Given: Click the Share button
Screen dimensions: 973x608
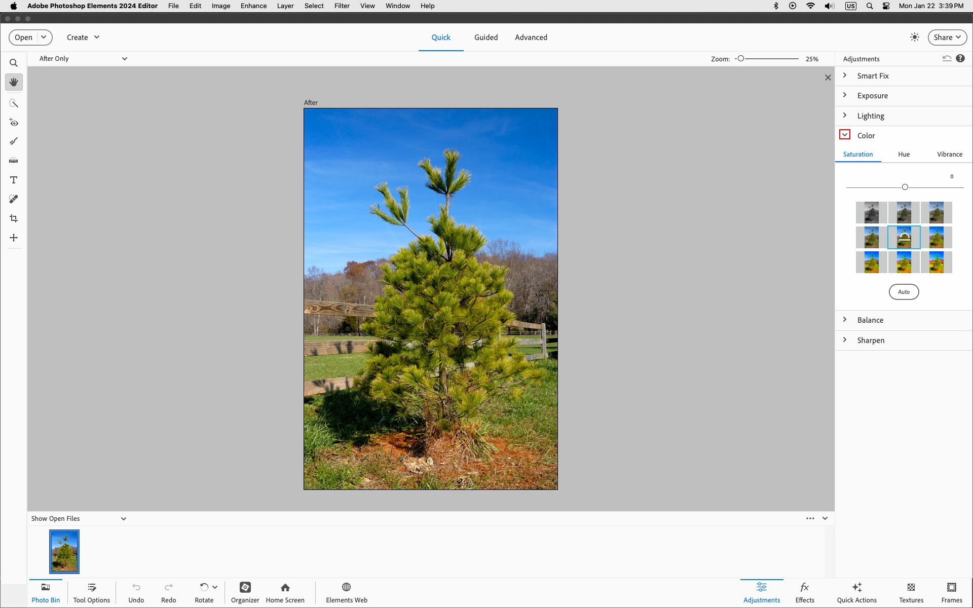Looking at the screenshot, I should click(x=947, y=37).
